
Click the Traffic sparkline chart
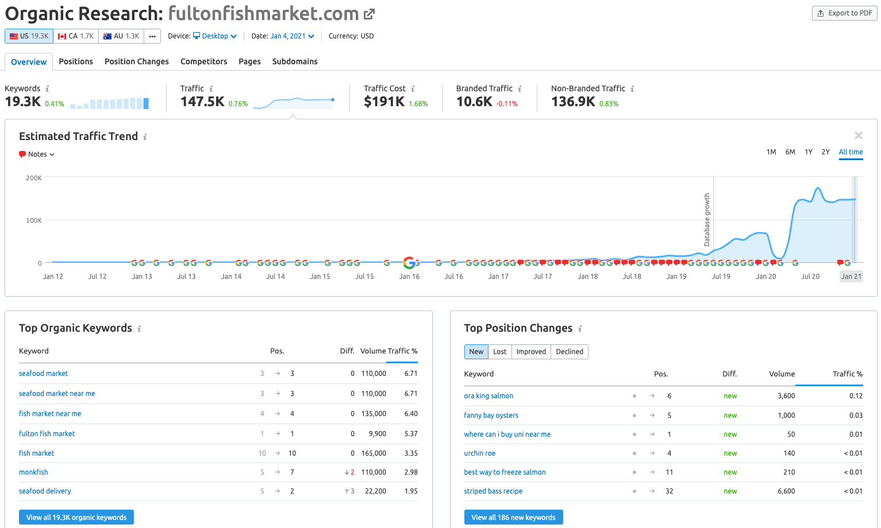point(294,103)
